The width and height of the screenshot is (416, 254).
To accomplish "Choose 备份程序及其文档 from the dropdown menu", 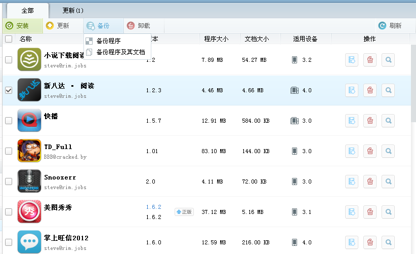I will coord(120,52).
